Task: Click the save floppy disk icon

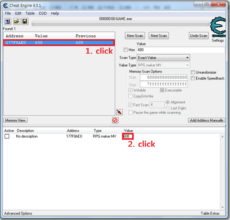Action: tap(25, 22)
